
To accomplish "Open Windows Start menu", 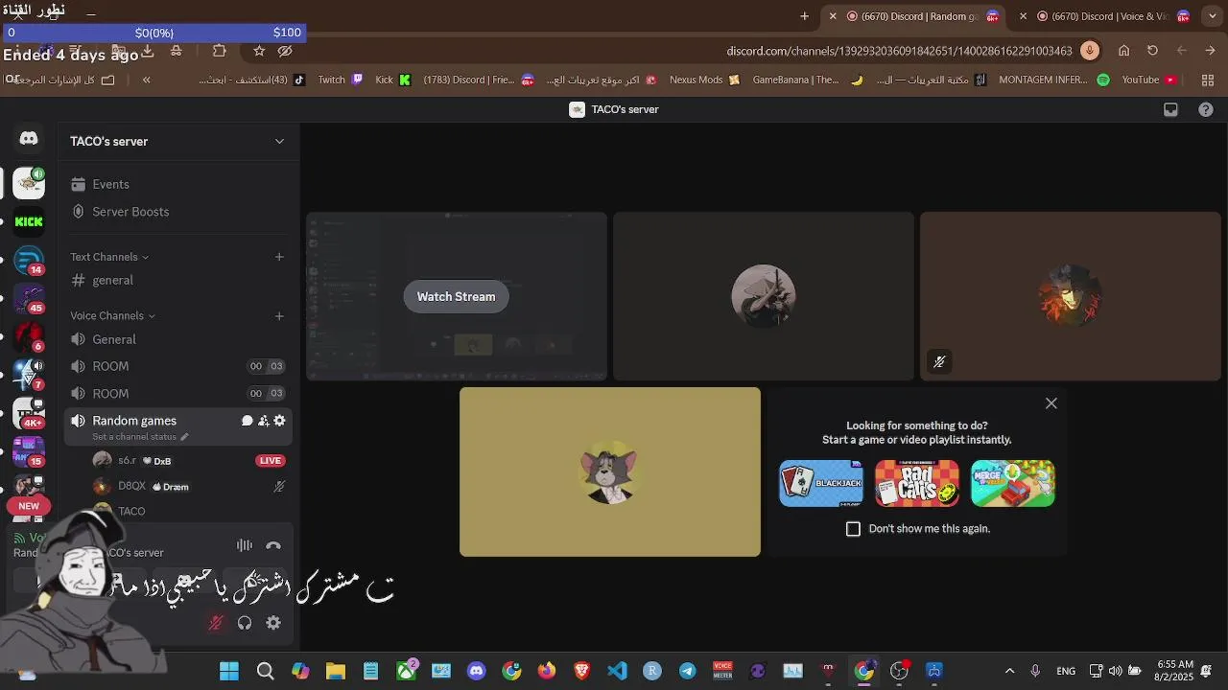I will [229, 671].
